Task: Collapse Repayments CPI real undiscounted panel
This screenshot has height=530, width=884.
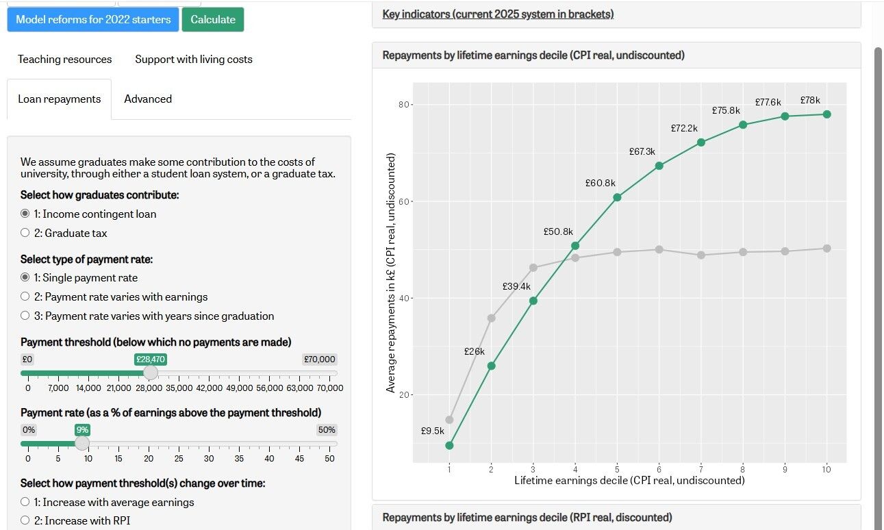Action: coord(533,55)
